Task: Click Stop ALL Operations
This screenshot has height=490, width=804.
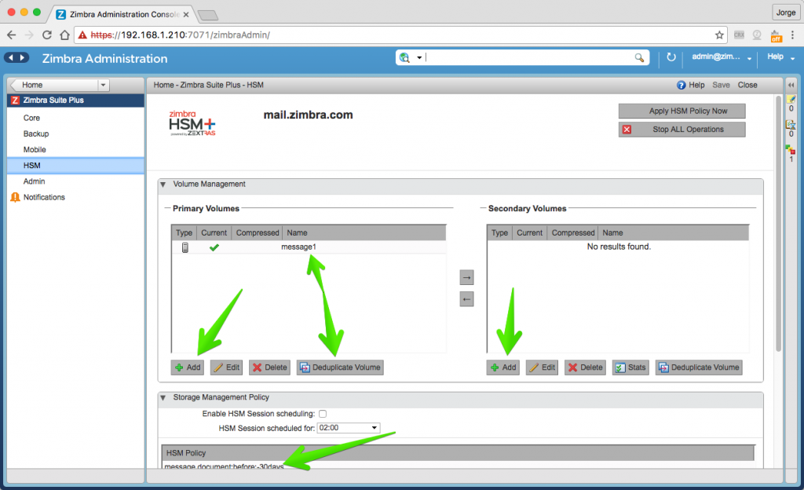Action: (x=682, y=130)
